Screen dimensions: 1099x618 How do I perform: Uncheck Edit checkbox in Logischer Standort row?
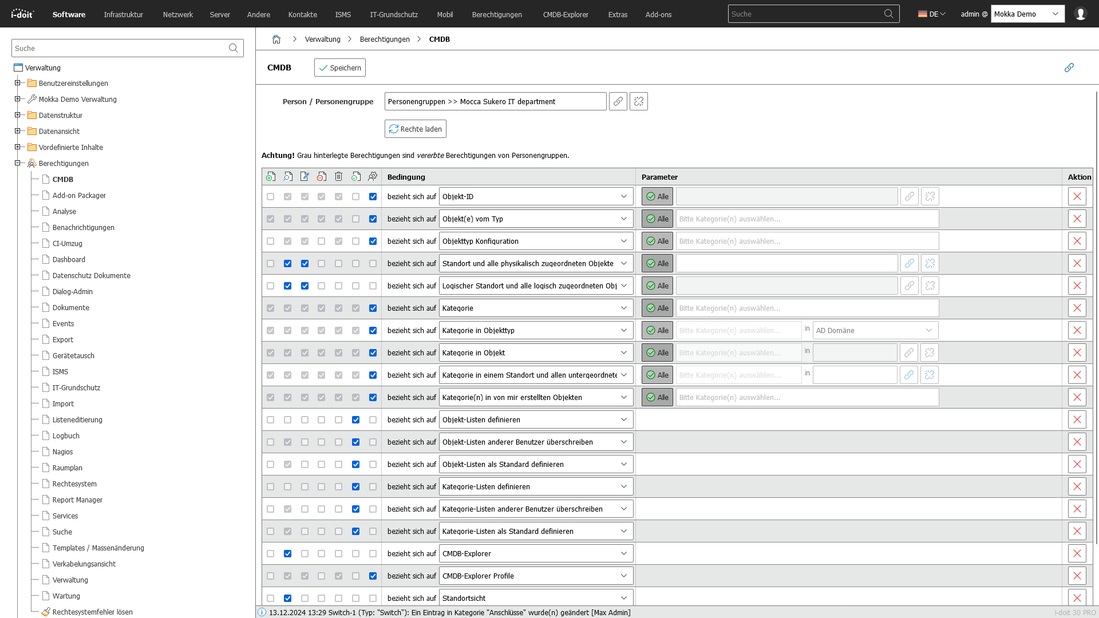(305, 286)
